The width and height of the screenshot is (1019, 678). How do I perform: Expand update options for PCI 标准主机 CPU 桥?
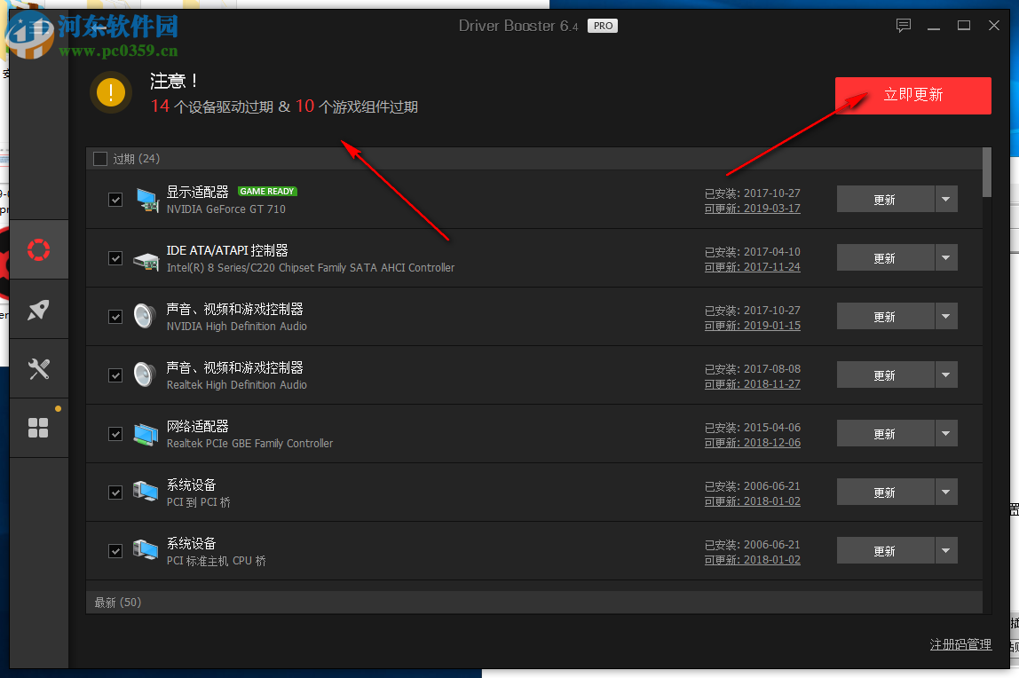click(946, 551)
